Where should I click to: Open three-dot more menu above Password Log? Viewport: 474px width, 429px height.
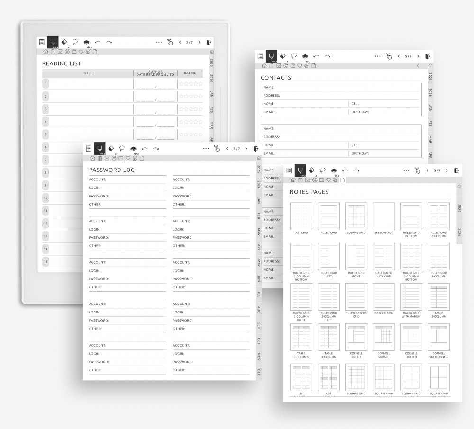[206, 148]
